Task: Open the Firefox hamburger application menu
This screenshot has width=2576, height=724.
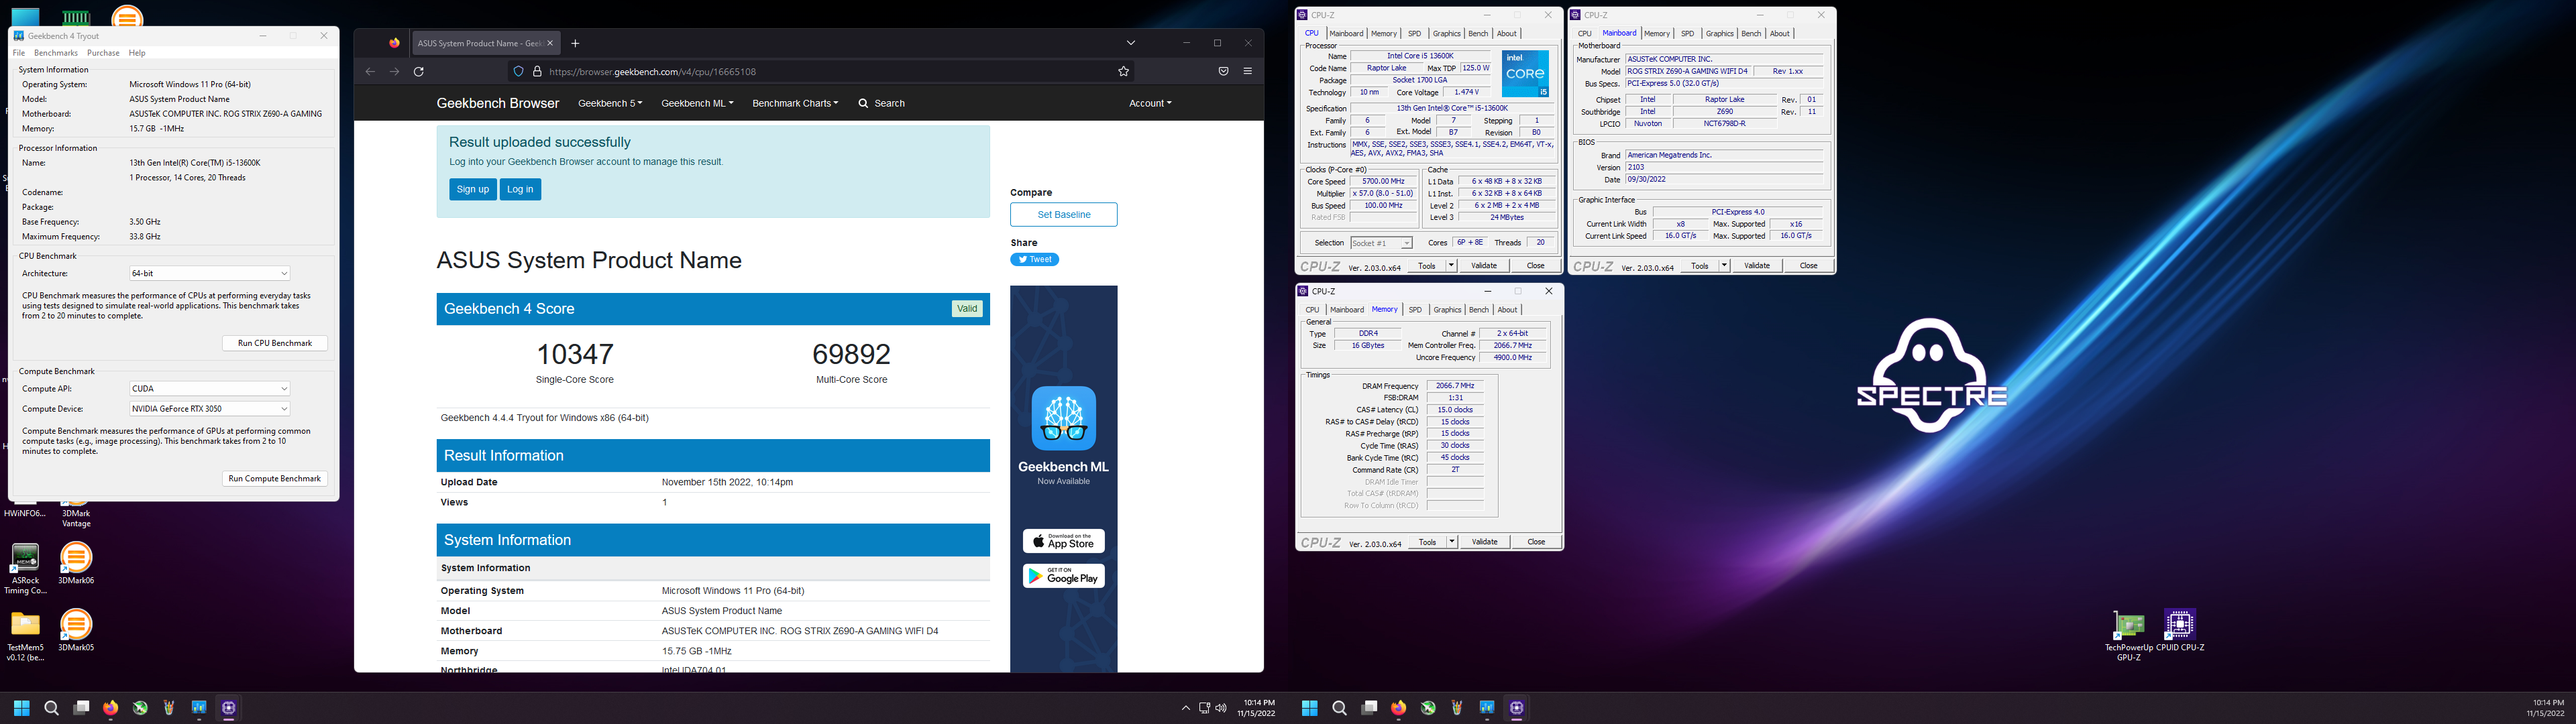Action: tap(1248, 71)
